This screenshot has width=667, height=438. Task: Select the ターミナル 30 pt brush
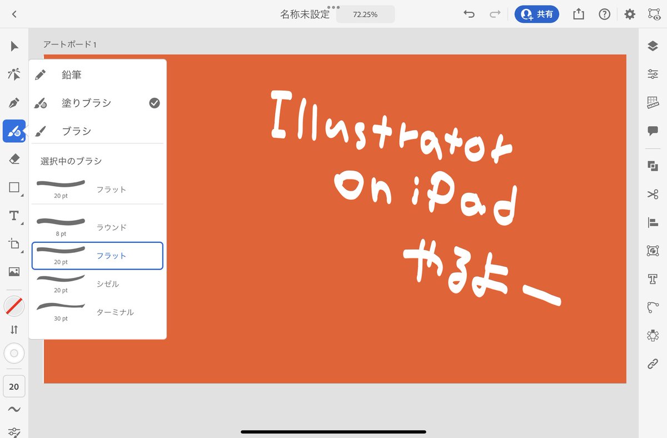tap(98, 312)
